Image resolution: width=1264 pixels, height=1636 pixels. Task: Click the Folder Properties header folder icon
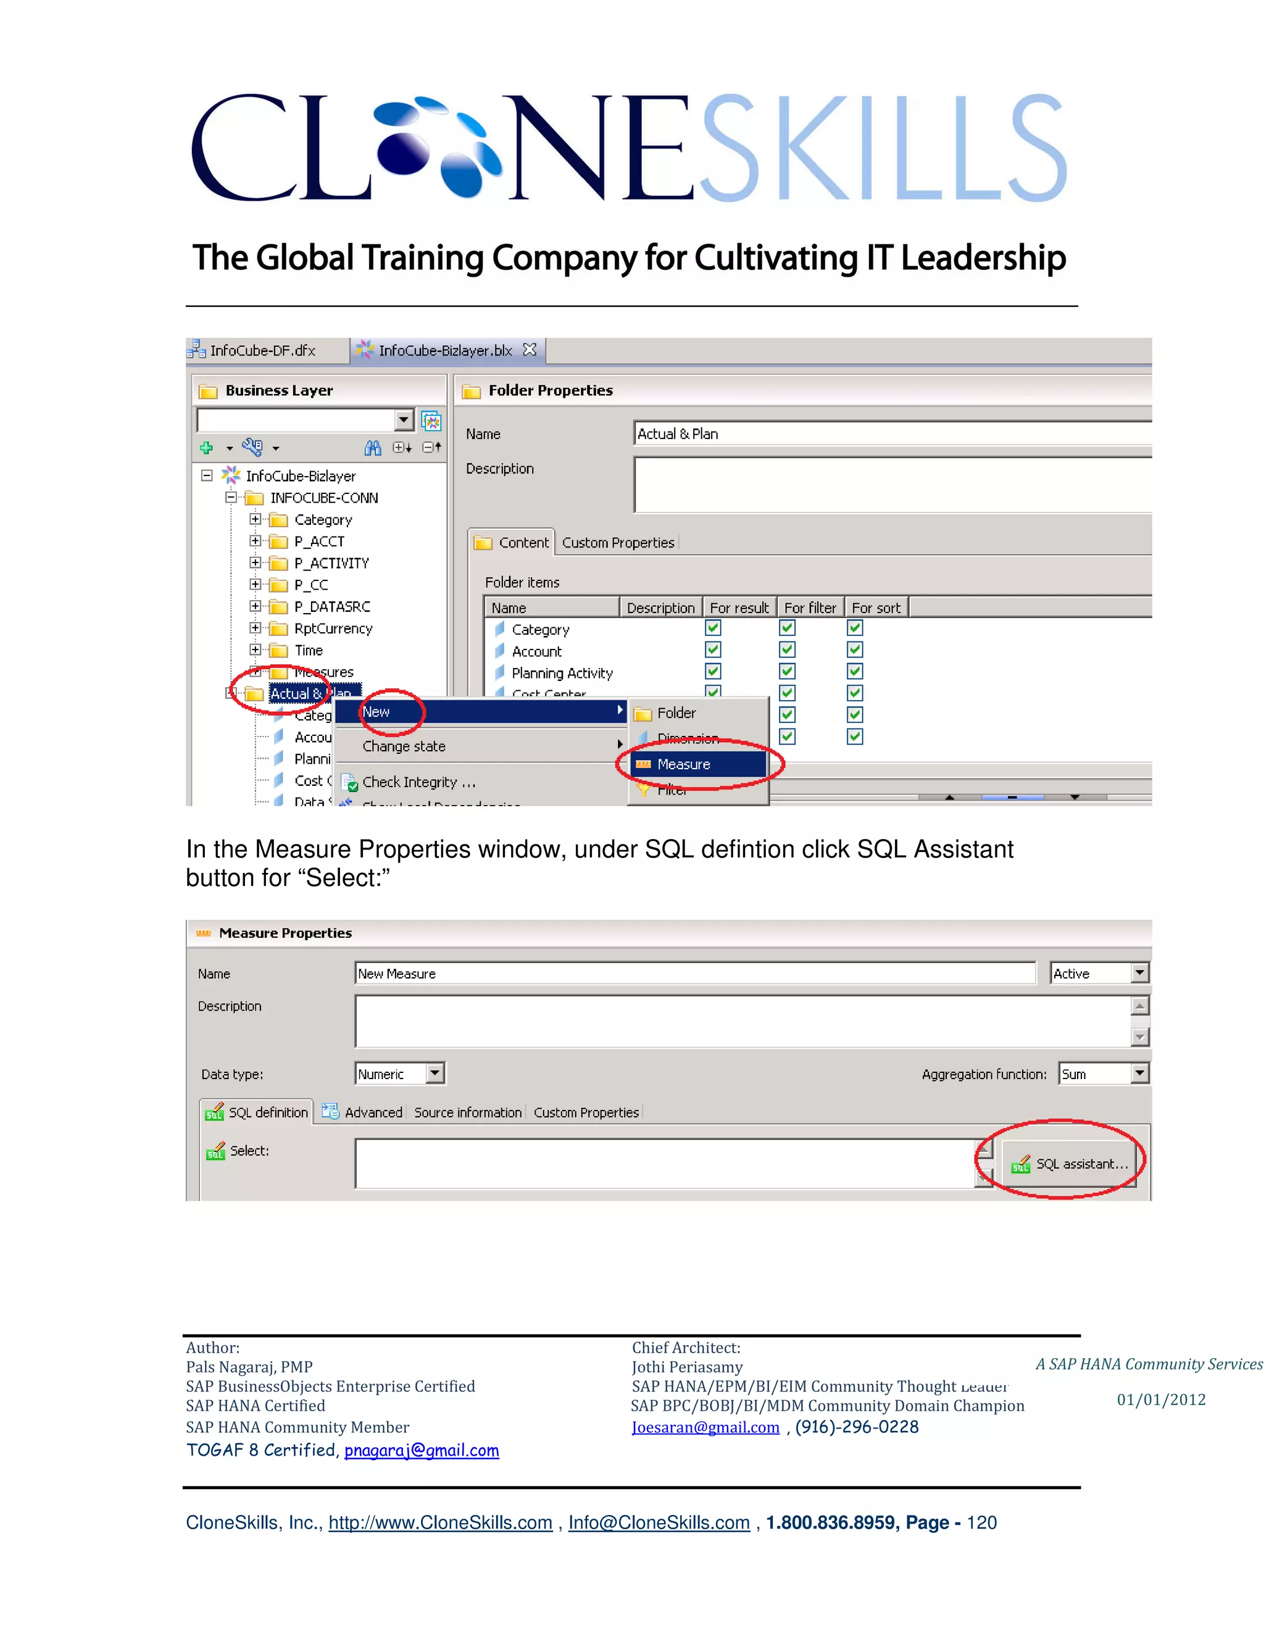(x=471, y=391)
